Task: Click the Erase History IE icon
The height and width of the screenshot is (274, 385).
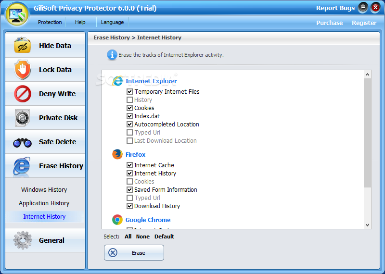Action: click(x=22, y=166)
